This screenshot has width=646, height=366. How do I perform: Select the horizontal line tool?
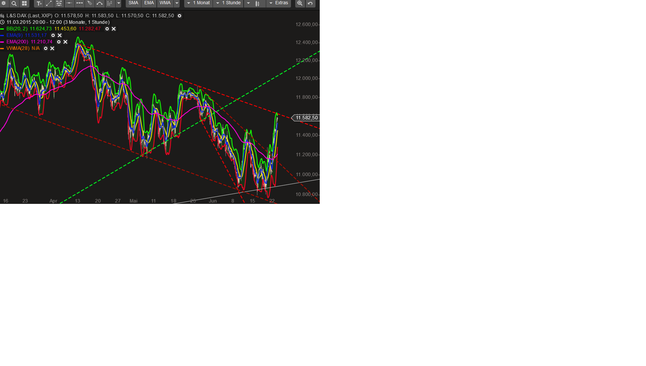click(69, 3)
